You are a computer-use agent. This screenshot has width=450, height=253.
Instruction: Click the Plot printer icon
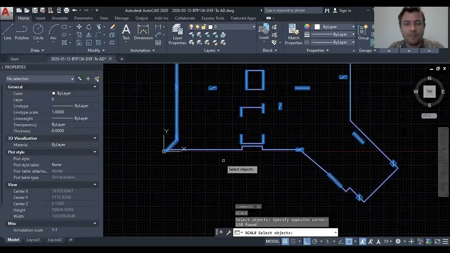66,10
